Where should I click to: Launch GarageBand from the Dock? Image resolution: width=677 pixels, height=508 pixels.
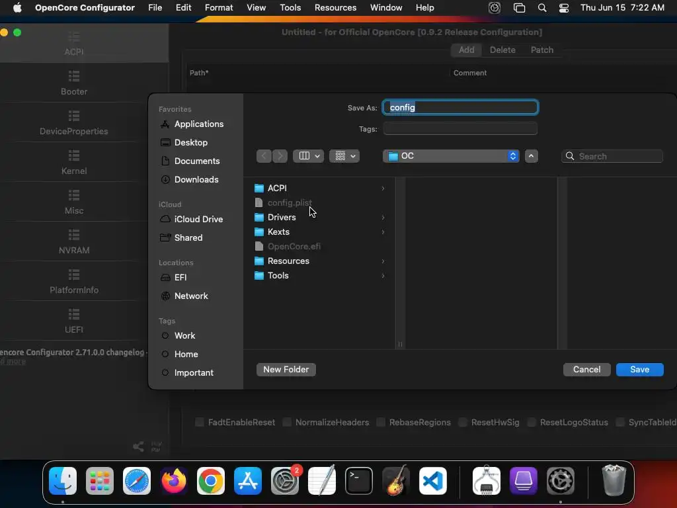[396, 481]
